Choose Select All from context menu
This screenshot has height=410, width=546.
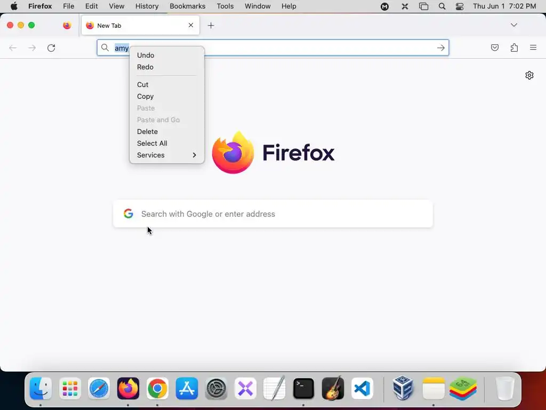tap(152, 143)
